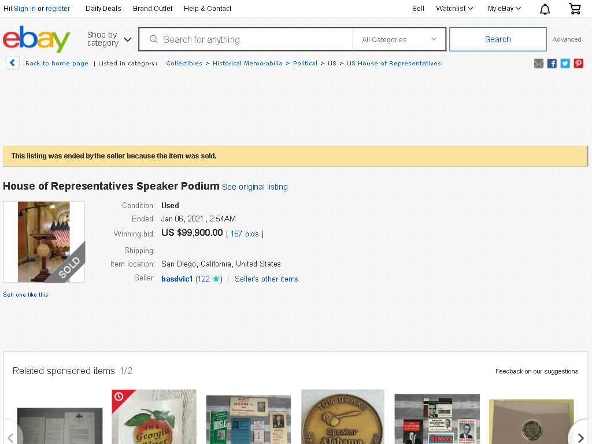Pin listing on Pinterest
Screen dimensions: 592x444
(579, 64)
